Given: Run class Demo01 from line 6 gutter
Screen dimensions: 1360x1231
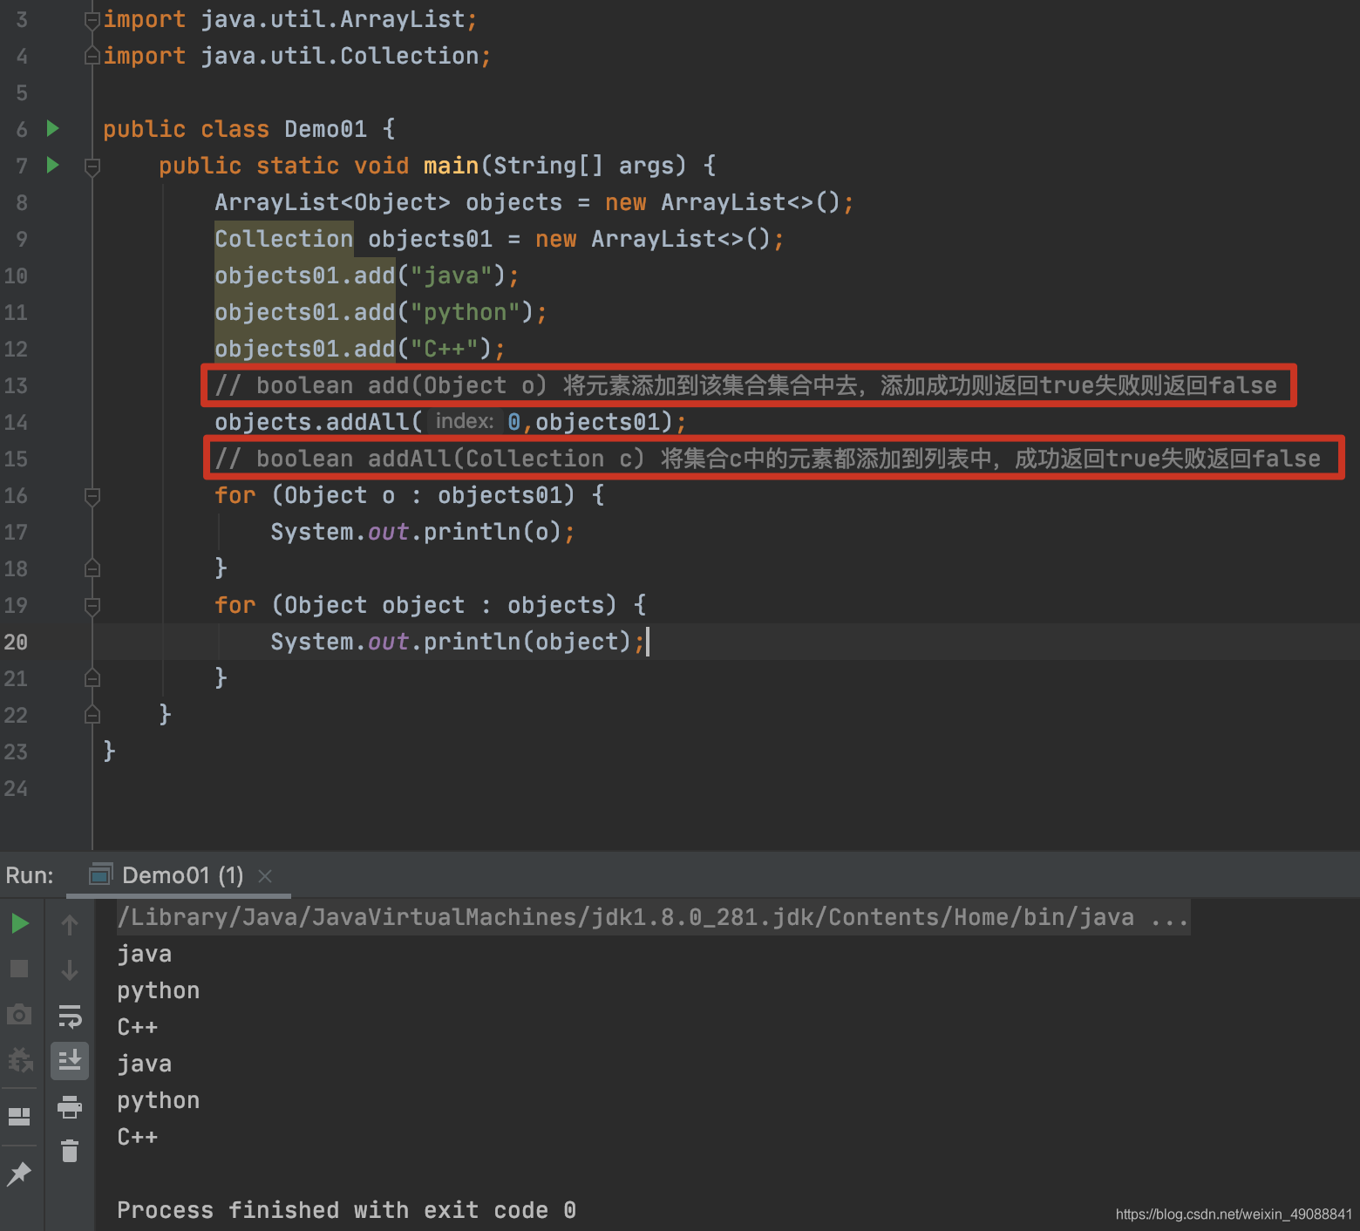Looking at the screenshot, I should 52,129.
